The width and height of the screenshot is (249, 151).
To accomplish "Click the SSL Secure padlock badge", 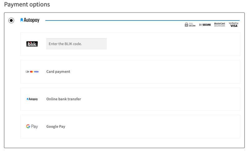I will point(190,25).
